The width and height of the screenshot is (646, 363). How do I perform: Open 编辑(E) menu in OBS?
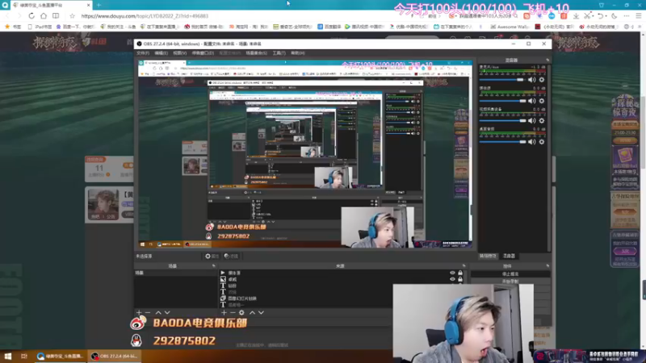pos(161,53)
